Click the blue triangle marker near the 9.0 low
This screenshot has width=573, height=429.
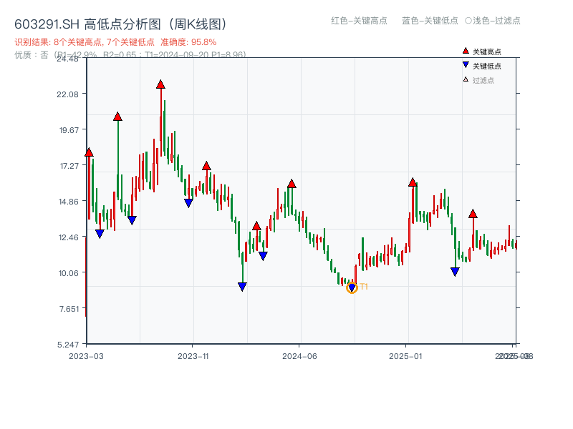tap(242, 285)
